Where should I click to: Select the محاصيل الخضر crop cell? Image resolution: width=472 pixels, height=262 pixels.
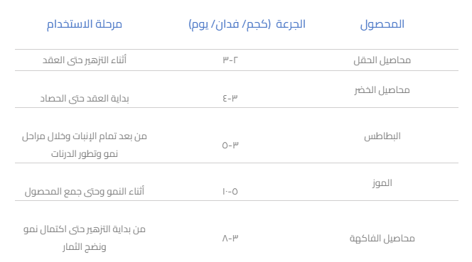382,90
